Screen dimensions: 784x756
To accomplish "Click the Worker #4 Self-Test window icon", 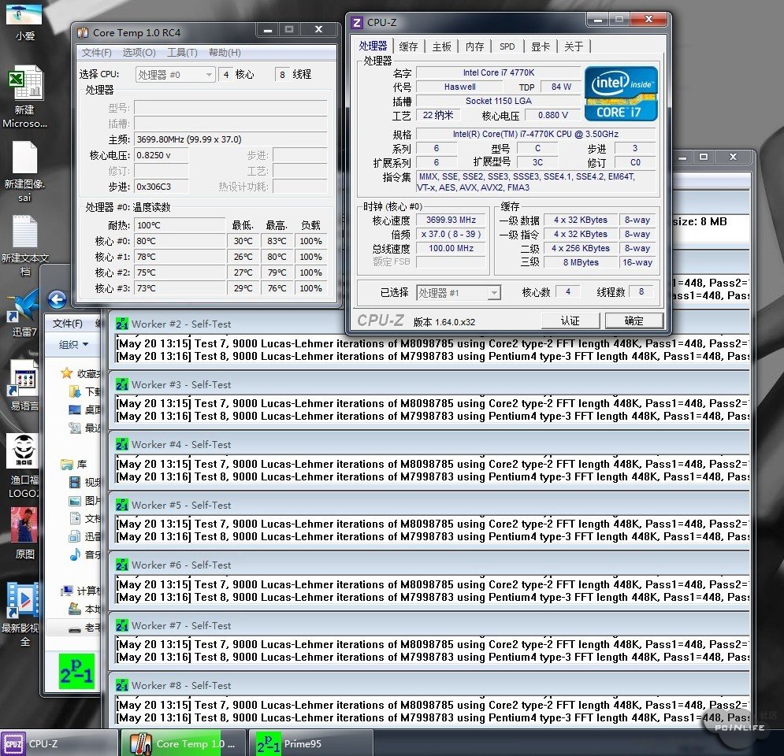I will [122, 444].
